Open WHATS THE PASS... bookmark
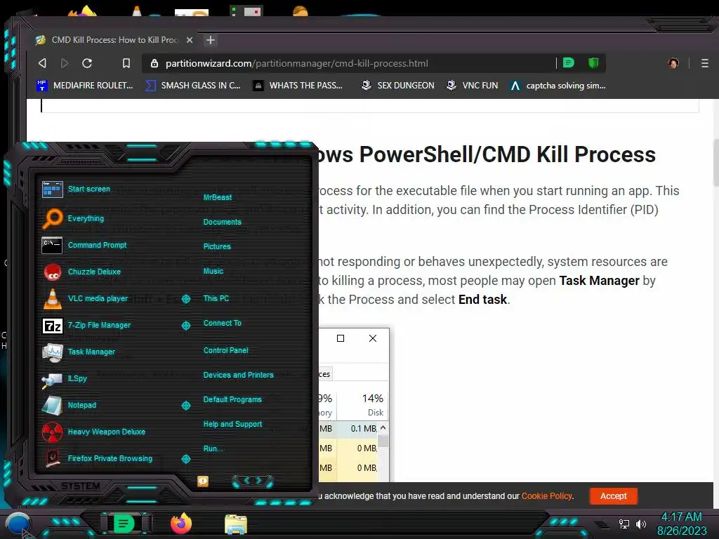 [298, 85]
